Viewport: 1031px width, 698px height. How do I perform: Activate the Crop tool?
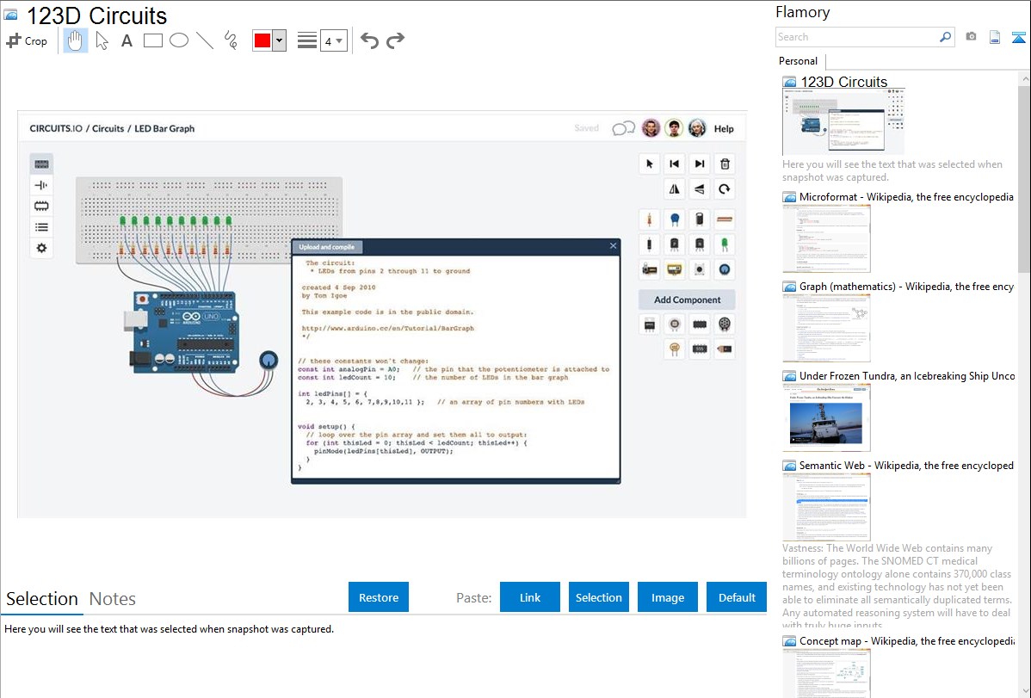pyautogui.click(x=27, y=40)
